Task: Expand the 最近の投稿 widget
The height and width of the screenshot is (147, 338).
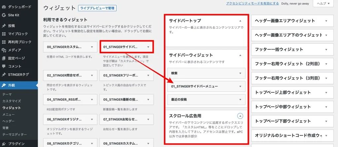Action: (240, 100)
